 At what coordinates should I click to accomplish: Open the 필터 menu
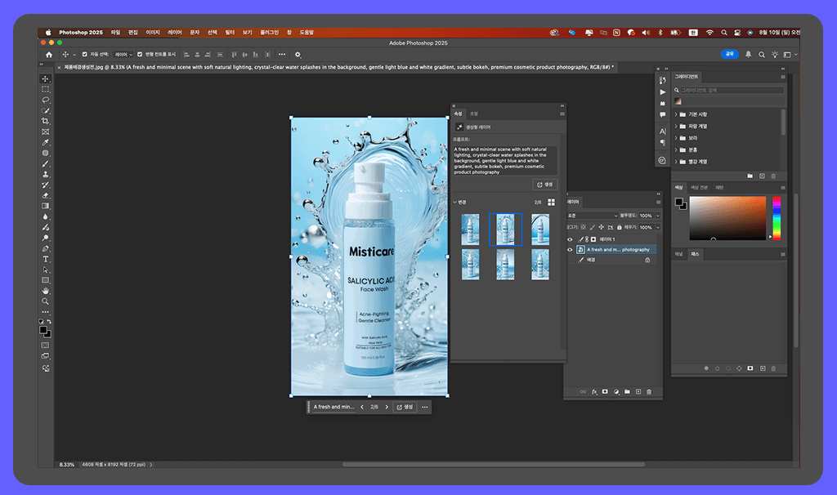[x=230, y=33]
